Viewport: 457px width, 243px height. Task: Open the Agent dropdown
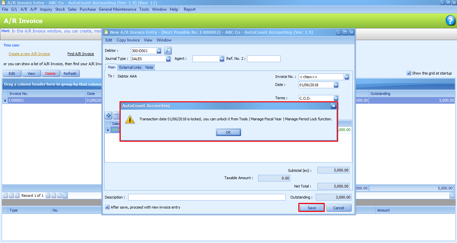tap(222, 59)
